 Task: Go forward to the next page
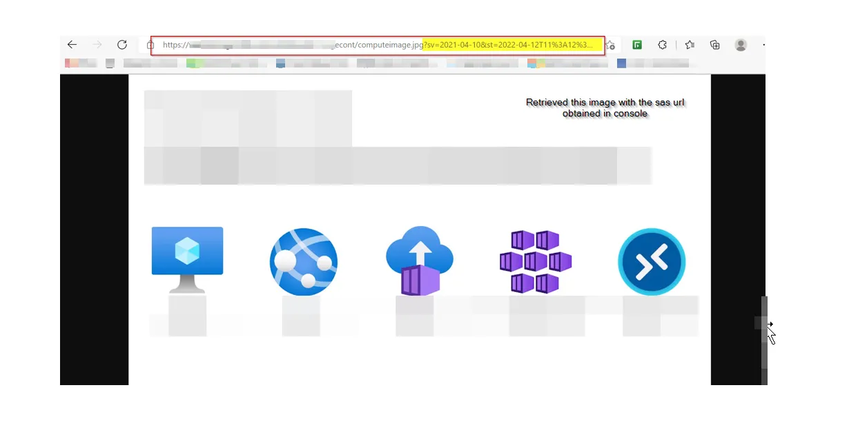[x=97, y=45]
